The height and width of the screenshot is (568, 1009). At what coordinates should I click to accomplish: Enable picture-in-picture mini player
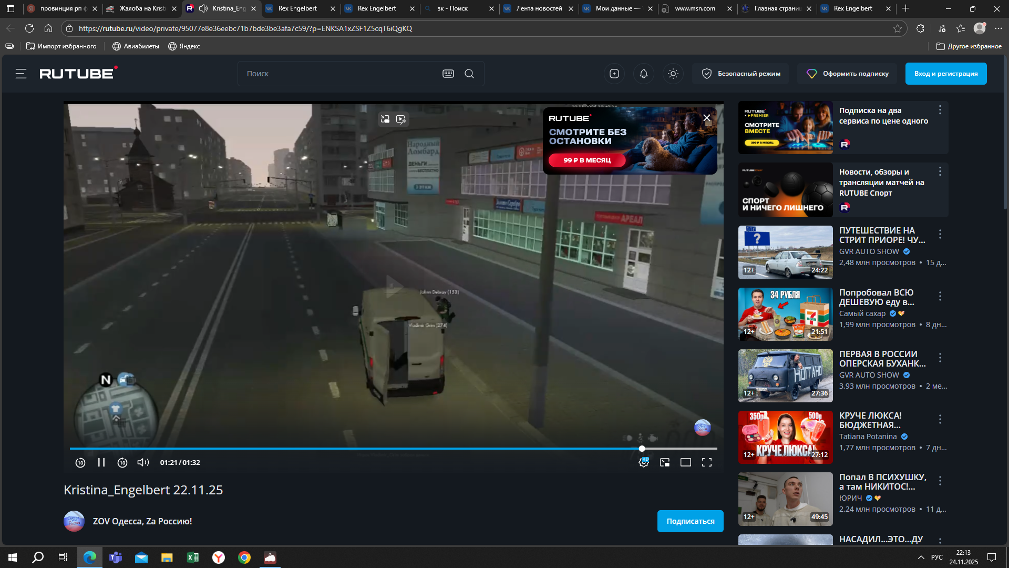point(665,462)
